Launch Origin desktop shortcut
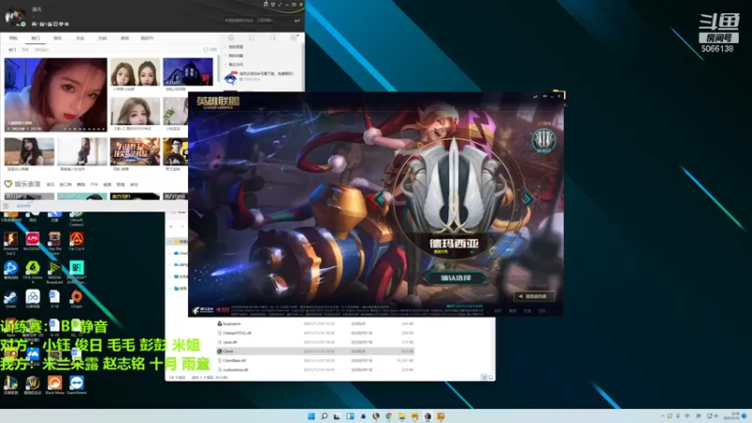 click(x=76, y=299)
